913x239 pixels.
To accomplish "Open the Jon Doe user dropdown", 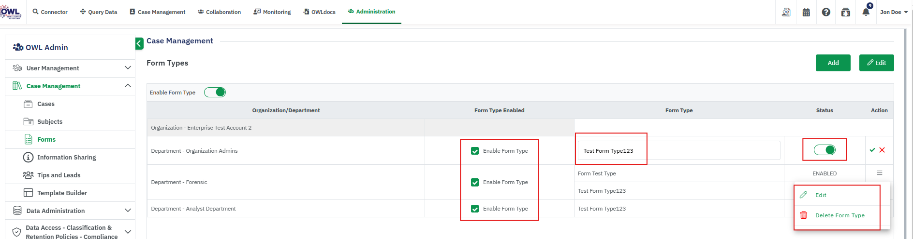I will click(893, 12).
